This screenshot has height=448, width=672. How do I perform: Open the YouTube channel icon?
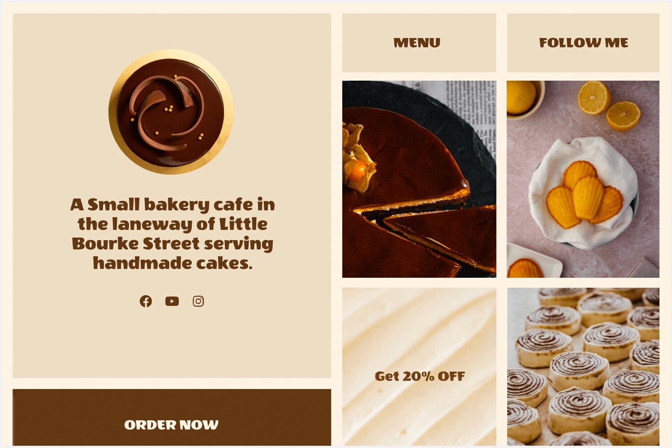click(x=172, y=301)
